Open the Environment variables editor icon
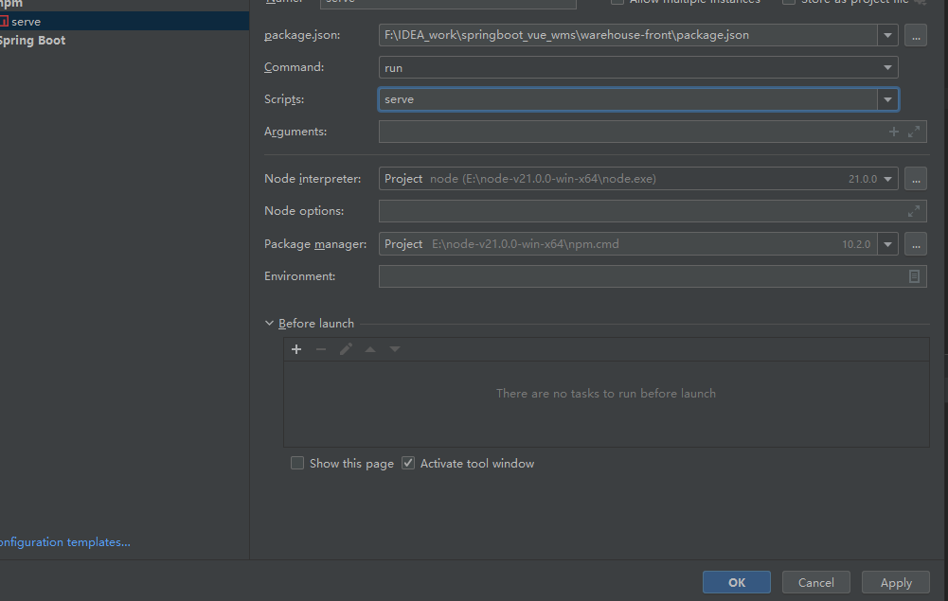Screen dimensions: 948x601 tap(914, 276)
